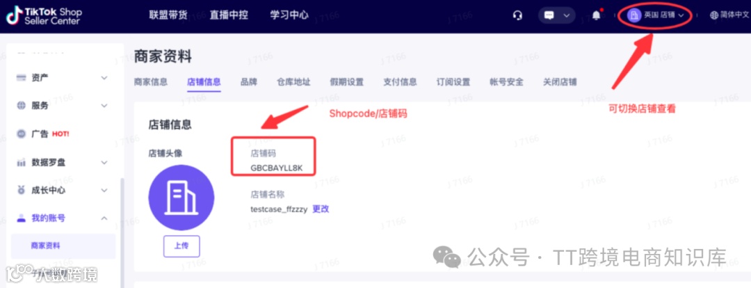The height and width of the screenshot is (288, 751).
Task: Open the chat dropdown arrow in header
Action: point(567,15)
